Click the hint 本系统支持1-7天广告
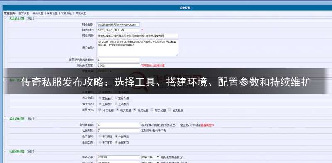 point(154,131)
